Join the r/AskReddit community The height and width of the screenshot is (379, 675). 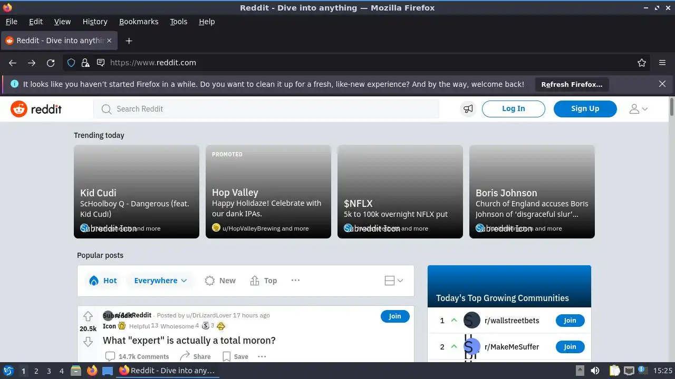[395, 316]
